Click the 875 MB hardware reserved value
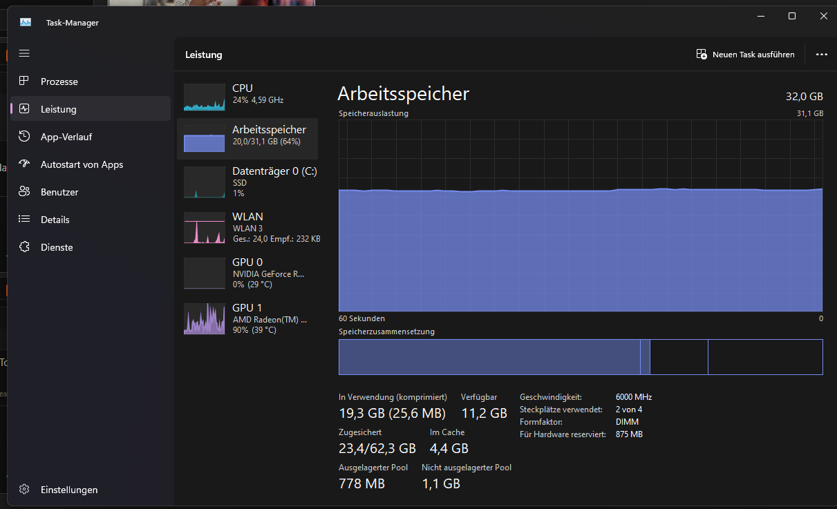This screenshot has height=509, width=837. pos(629,434)
